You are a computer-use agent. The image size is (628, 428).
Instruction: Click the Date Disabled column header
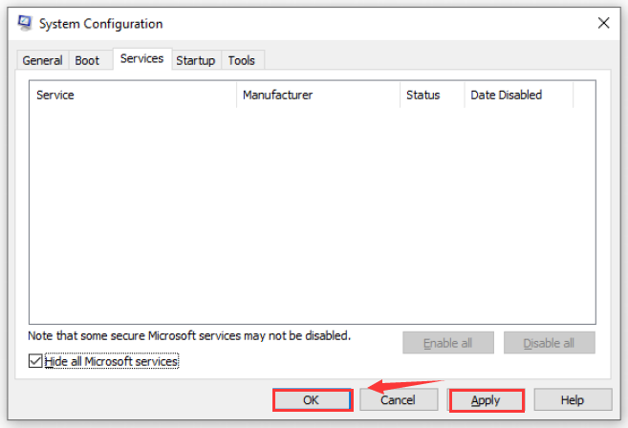pyautogui.click(x=519, y=95)
